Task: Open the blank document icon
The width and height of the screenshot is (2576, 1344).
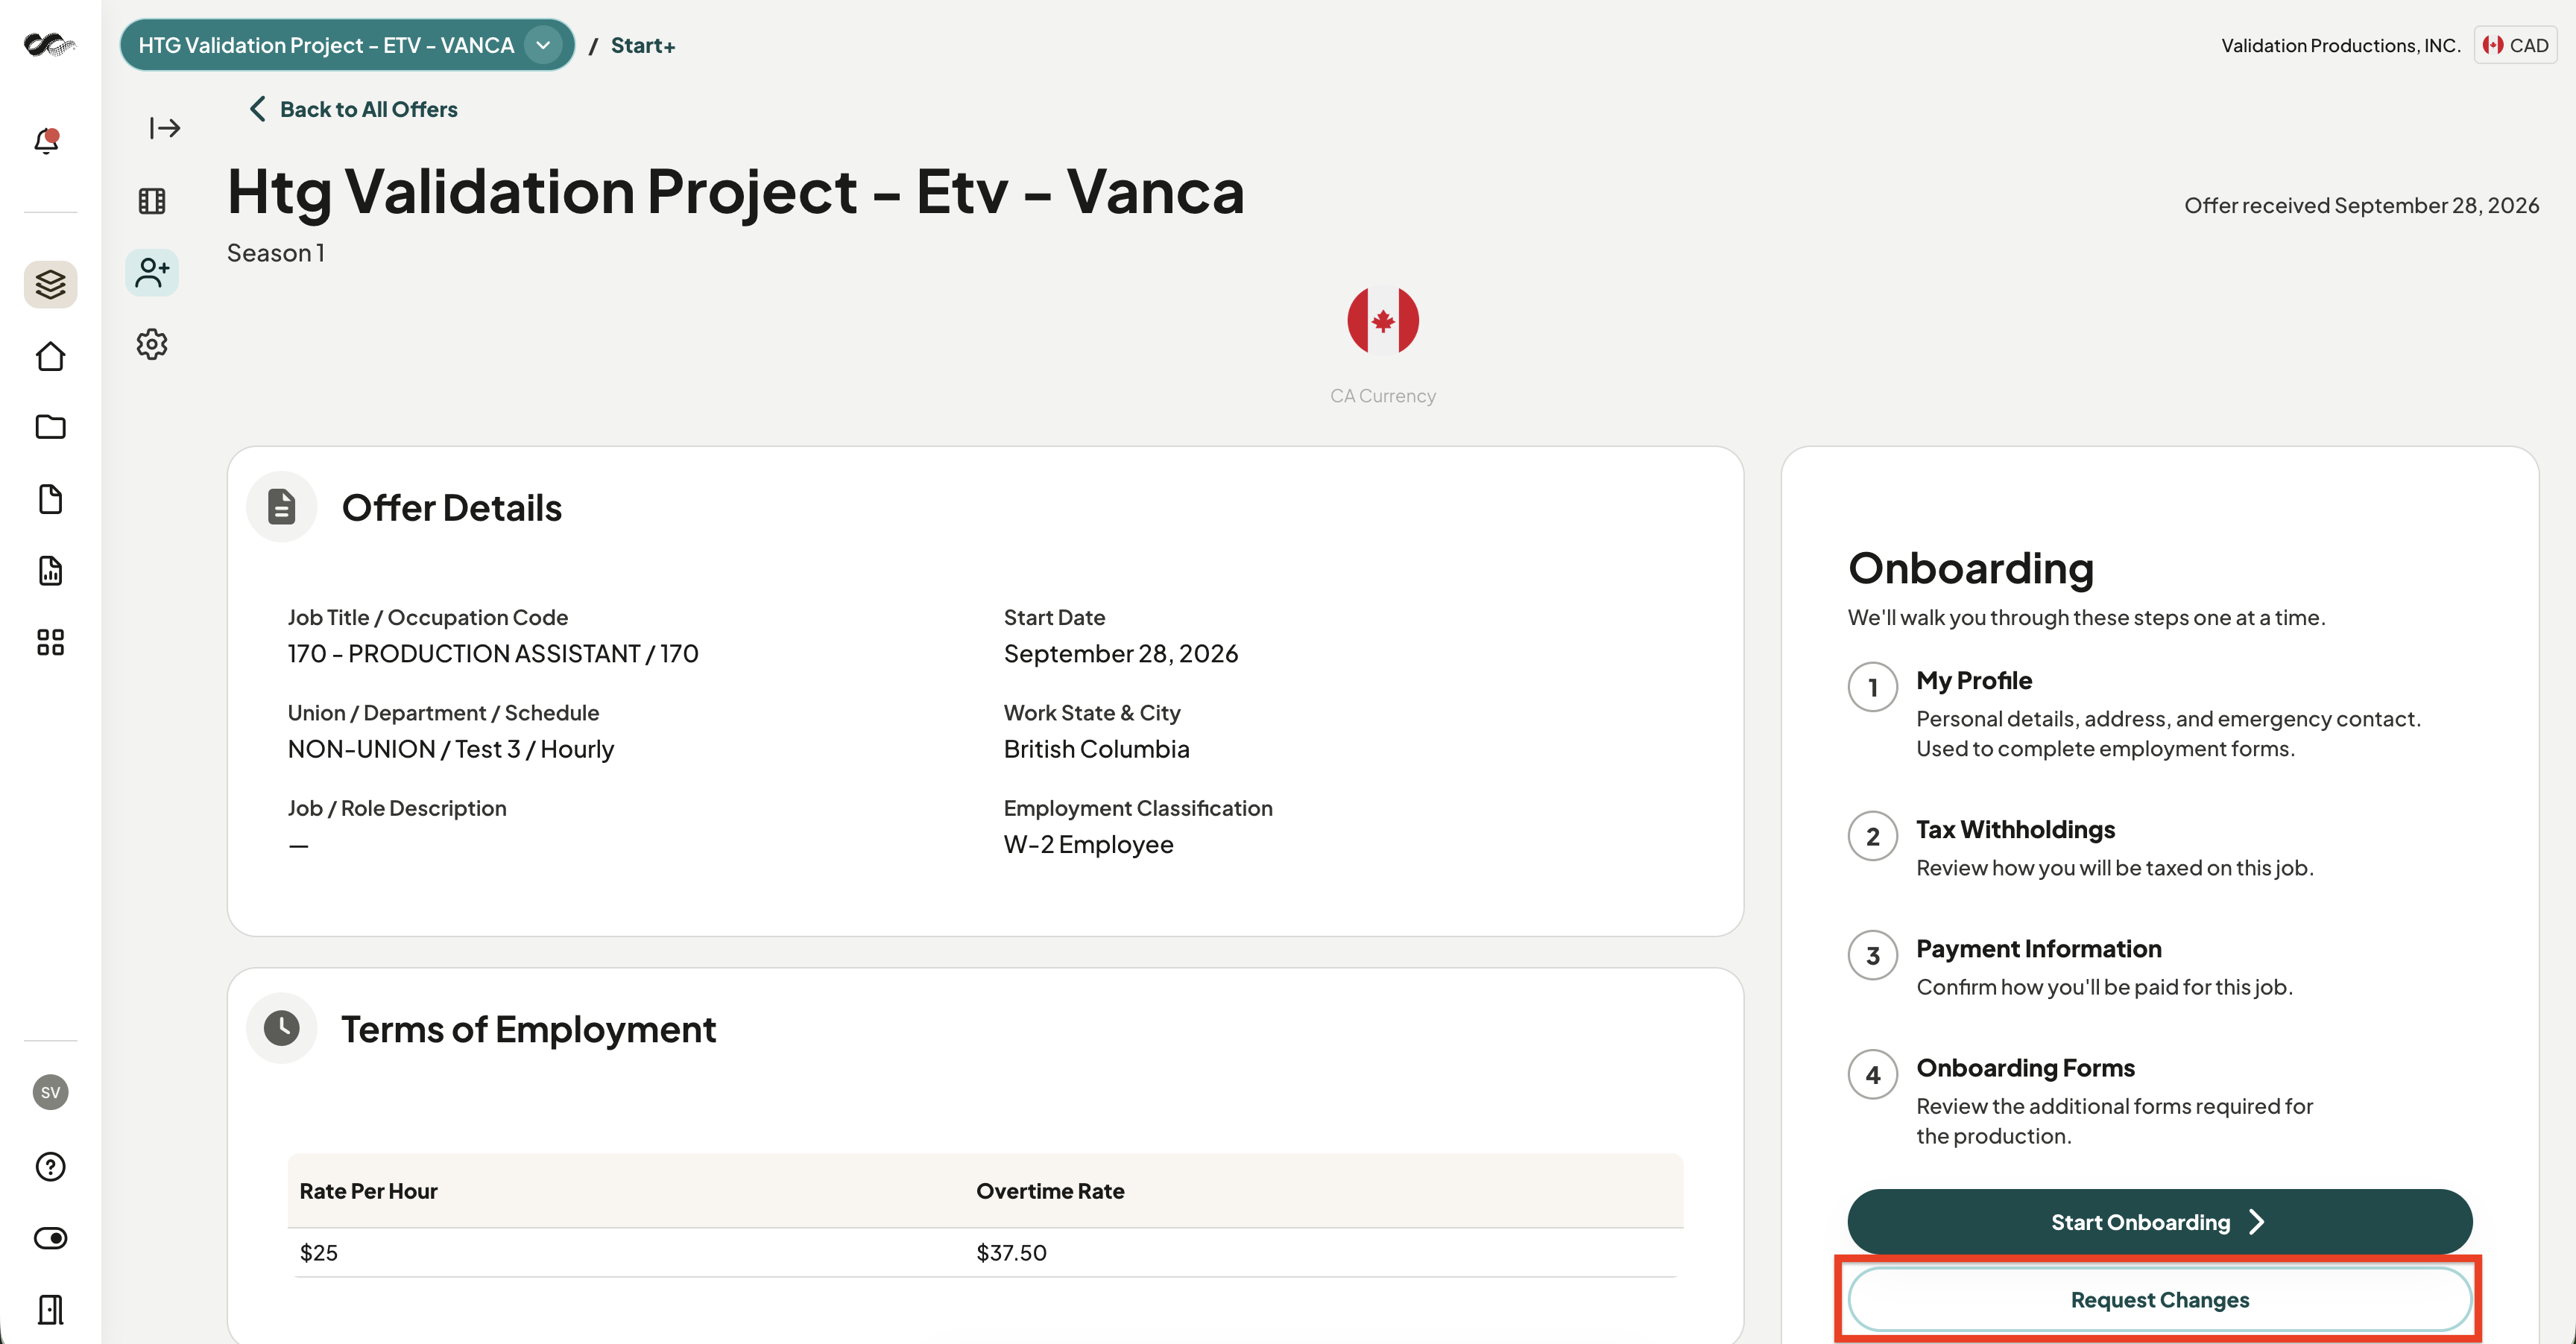Action: click(50, 500)
